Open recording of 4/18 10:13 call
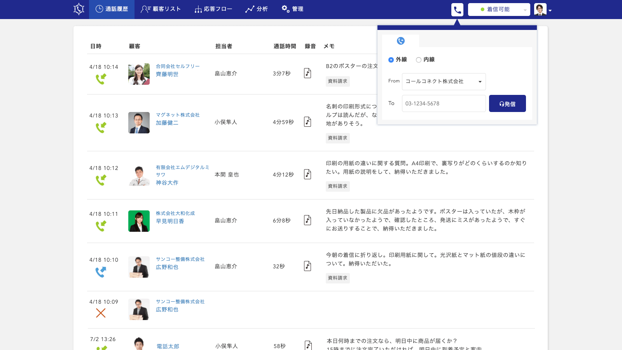 [308, 122]
